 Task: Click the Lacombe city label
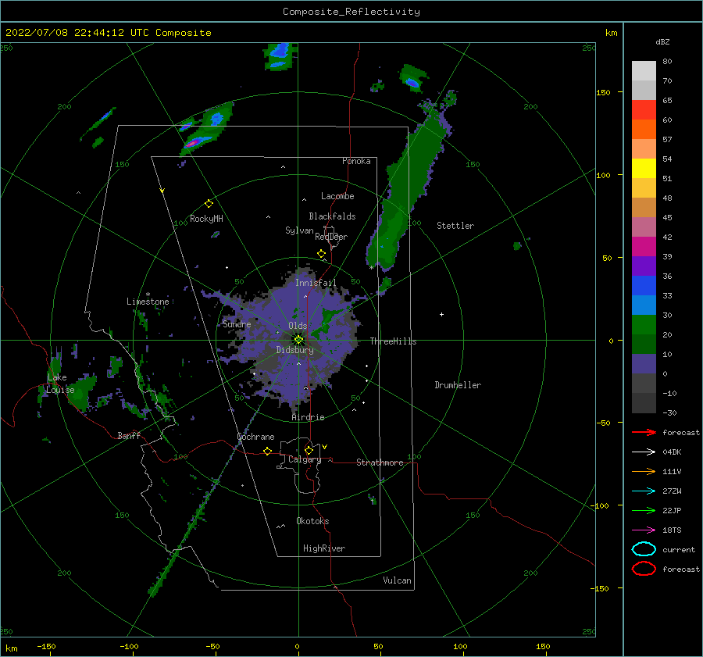point(337,196)
